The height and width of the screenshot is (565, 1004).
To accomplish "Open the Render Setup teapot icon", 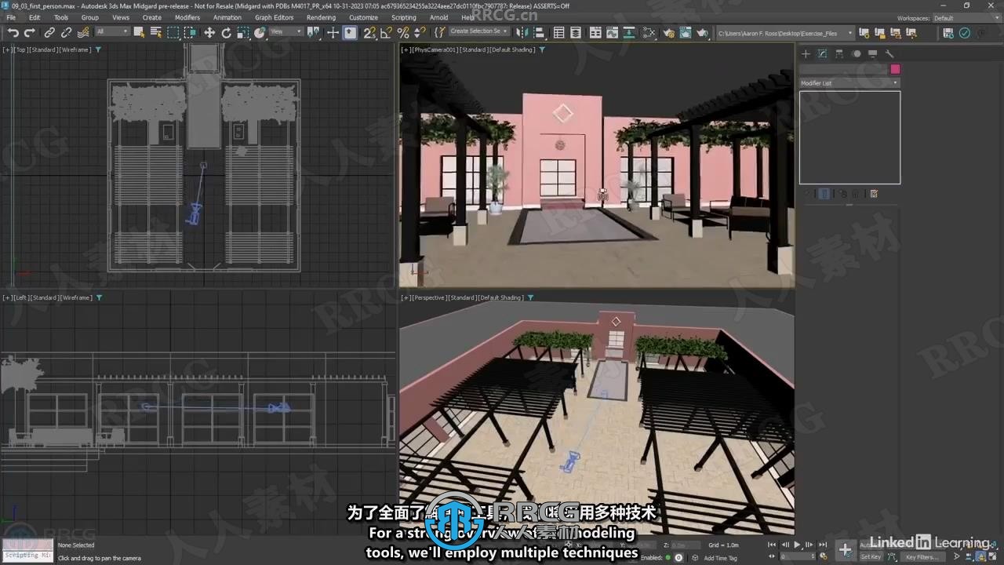I will [x=668, y=32].
